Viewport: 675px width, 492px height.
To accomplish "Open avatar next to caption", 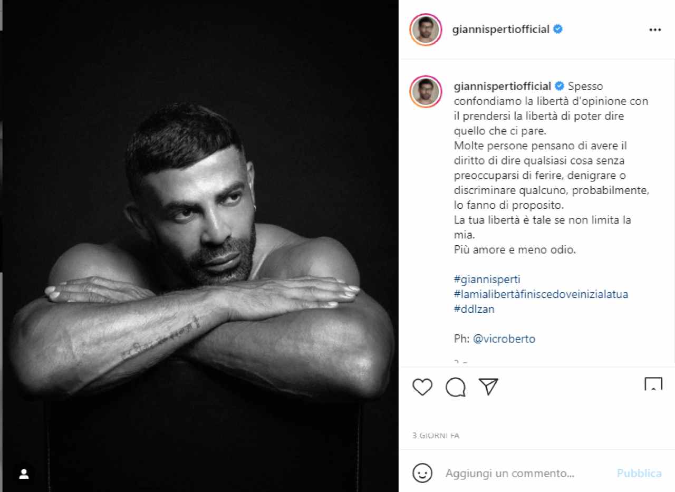I will [x=426, y=92].
